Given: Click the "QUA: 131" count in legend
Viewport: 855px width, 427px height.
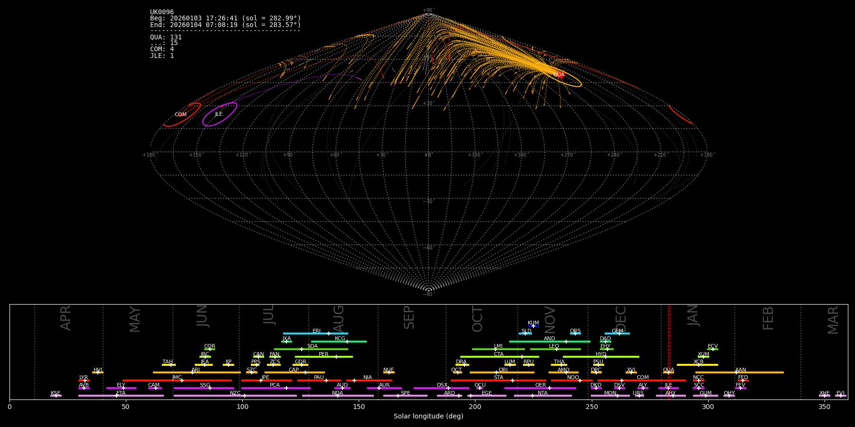Looking at the screenshot, I should point(166,37).
